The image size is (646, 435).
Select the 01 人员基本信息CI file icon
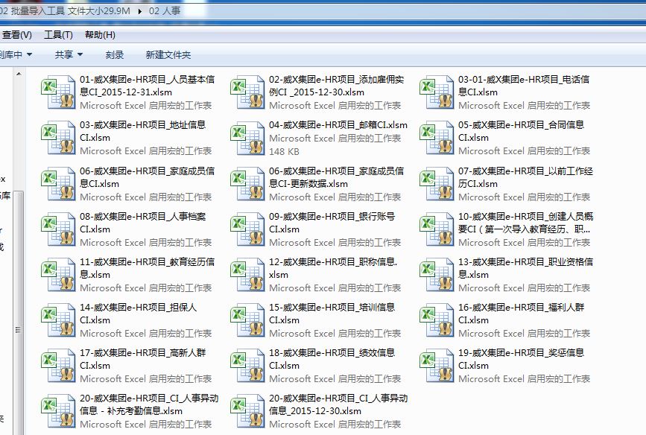pos(58,92)
